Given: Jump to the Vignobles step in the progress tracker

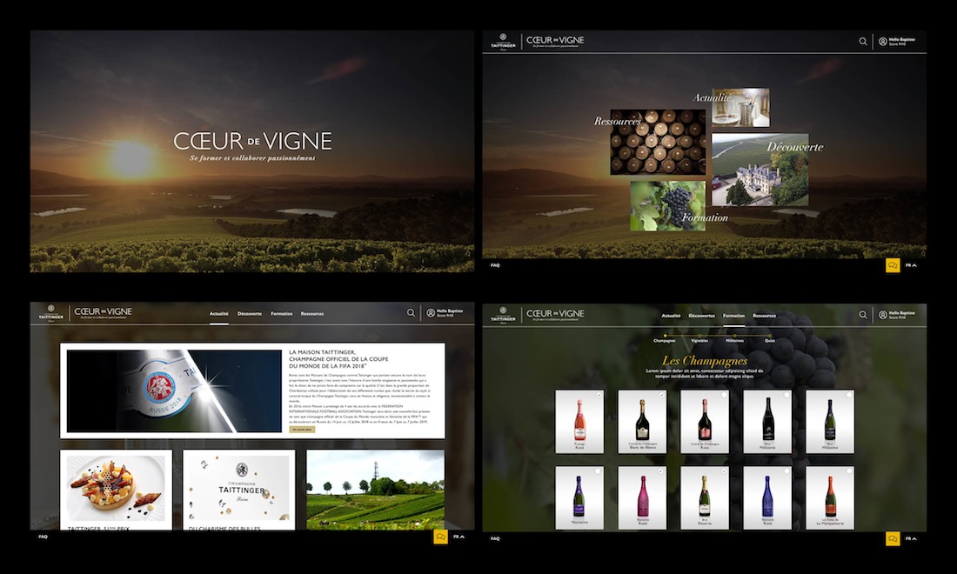Looking at the screenshot, I should coord(699,338).
